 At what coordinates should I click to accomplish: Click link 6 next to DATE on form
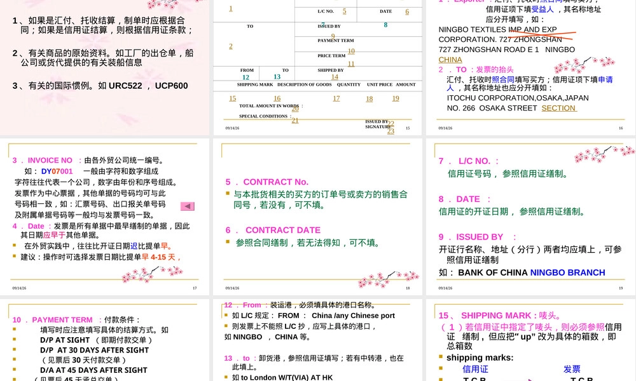click(x=407, y=11)
